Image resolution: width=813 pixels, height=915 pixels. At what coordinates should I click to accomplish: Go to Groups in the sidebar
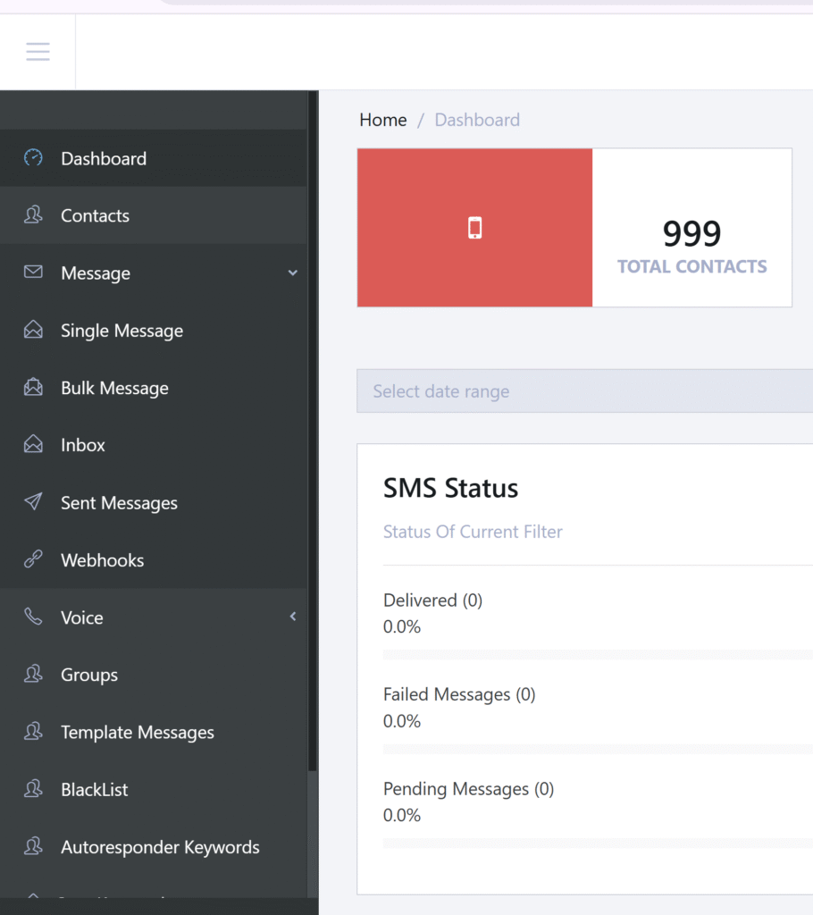pos(89,675)
